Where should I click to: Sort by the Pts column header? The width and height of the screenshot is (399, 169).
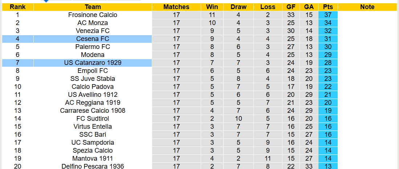coord(328,7)
